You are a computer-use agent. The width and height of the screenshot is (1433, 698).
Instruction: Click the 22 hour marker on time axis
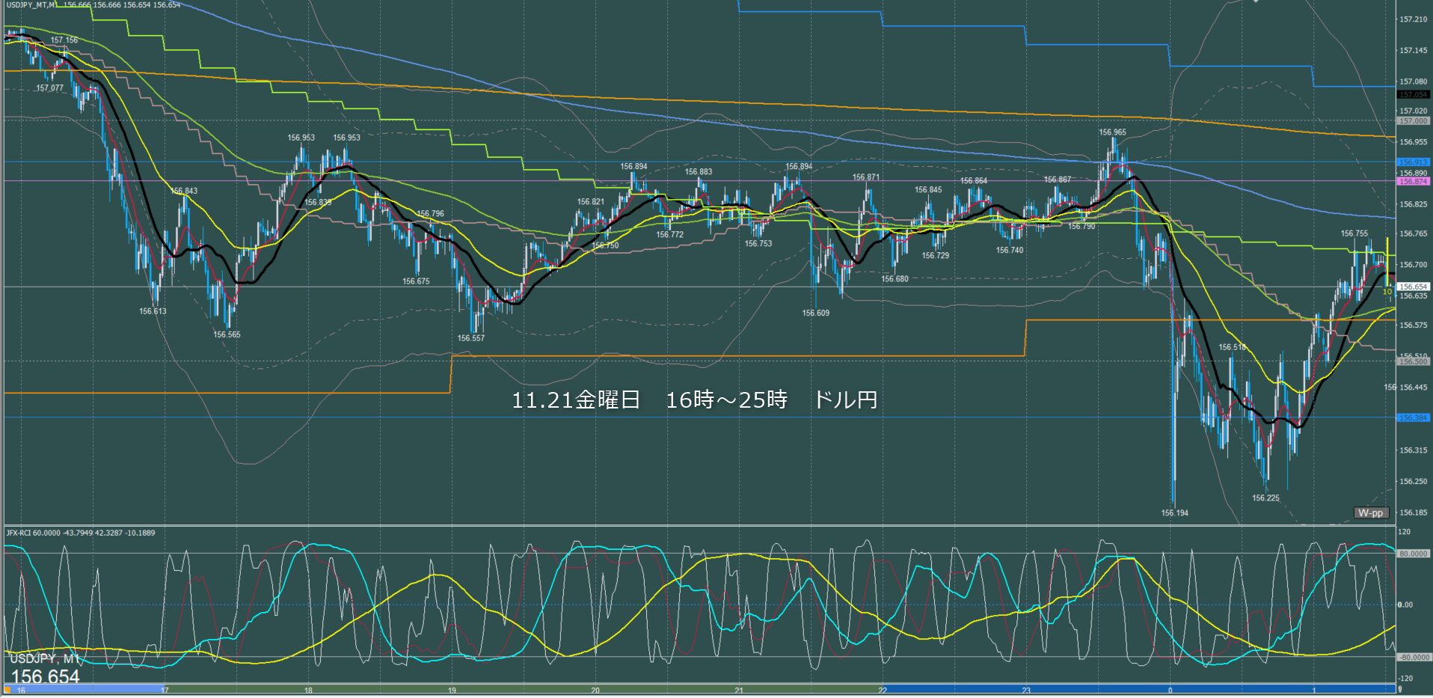(883, 690)
